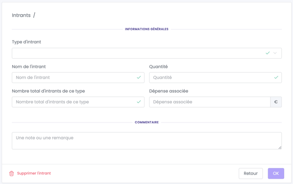293x184 pixels.
Task: Click checkmark in Nombre total d'intrants field
Action: (139, 102)
